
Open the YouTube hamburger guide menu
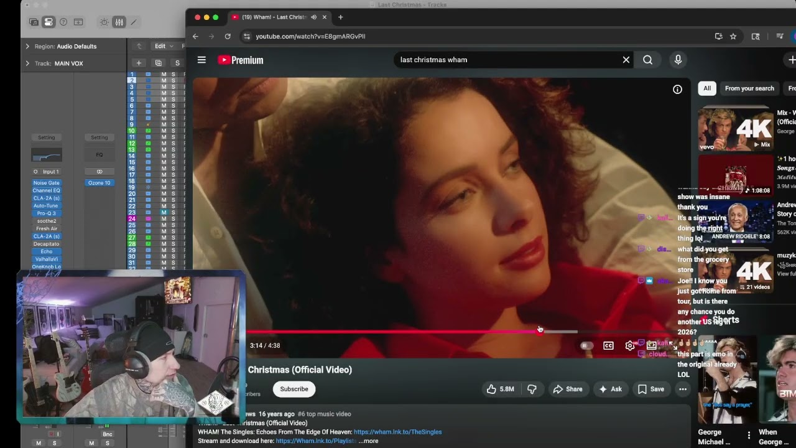(x=201, y=60)
